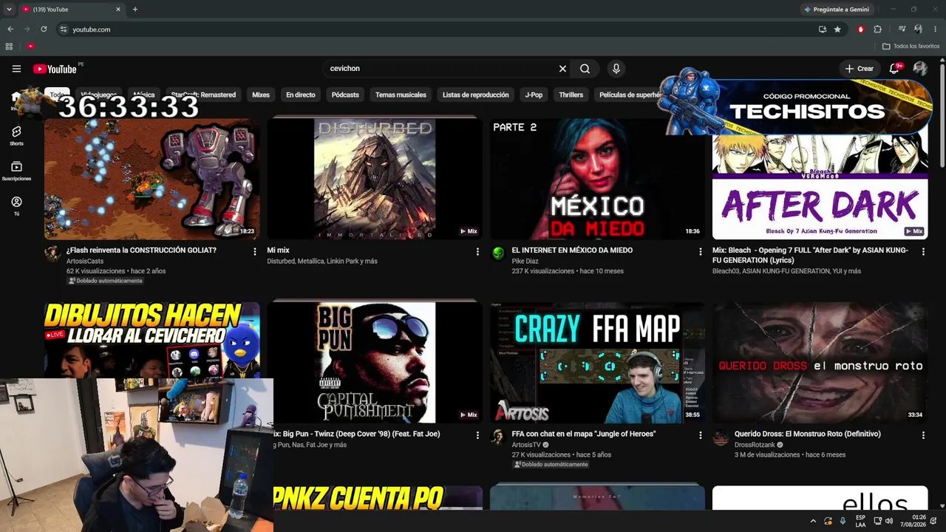Select the Mixes filter chip
Screen dimensions: 946x532
click(261, 95)
